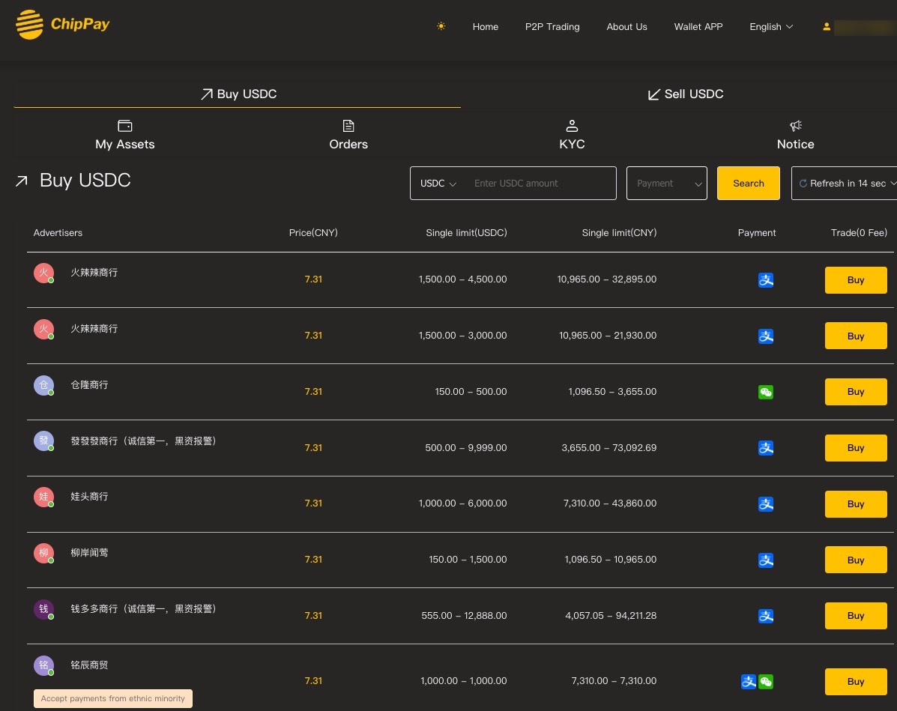Buy from 铭辰商贸 offer
The width and height of the screenshot is (897, 711).
point(856,681)
